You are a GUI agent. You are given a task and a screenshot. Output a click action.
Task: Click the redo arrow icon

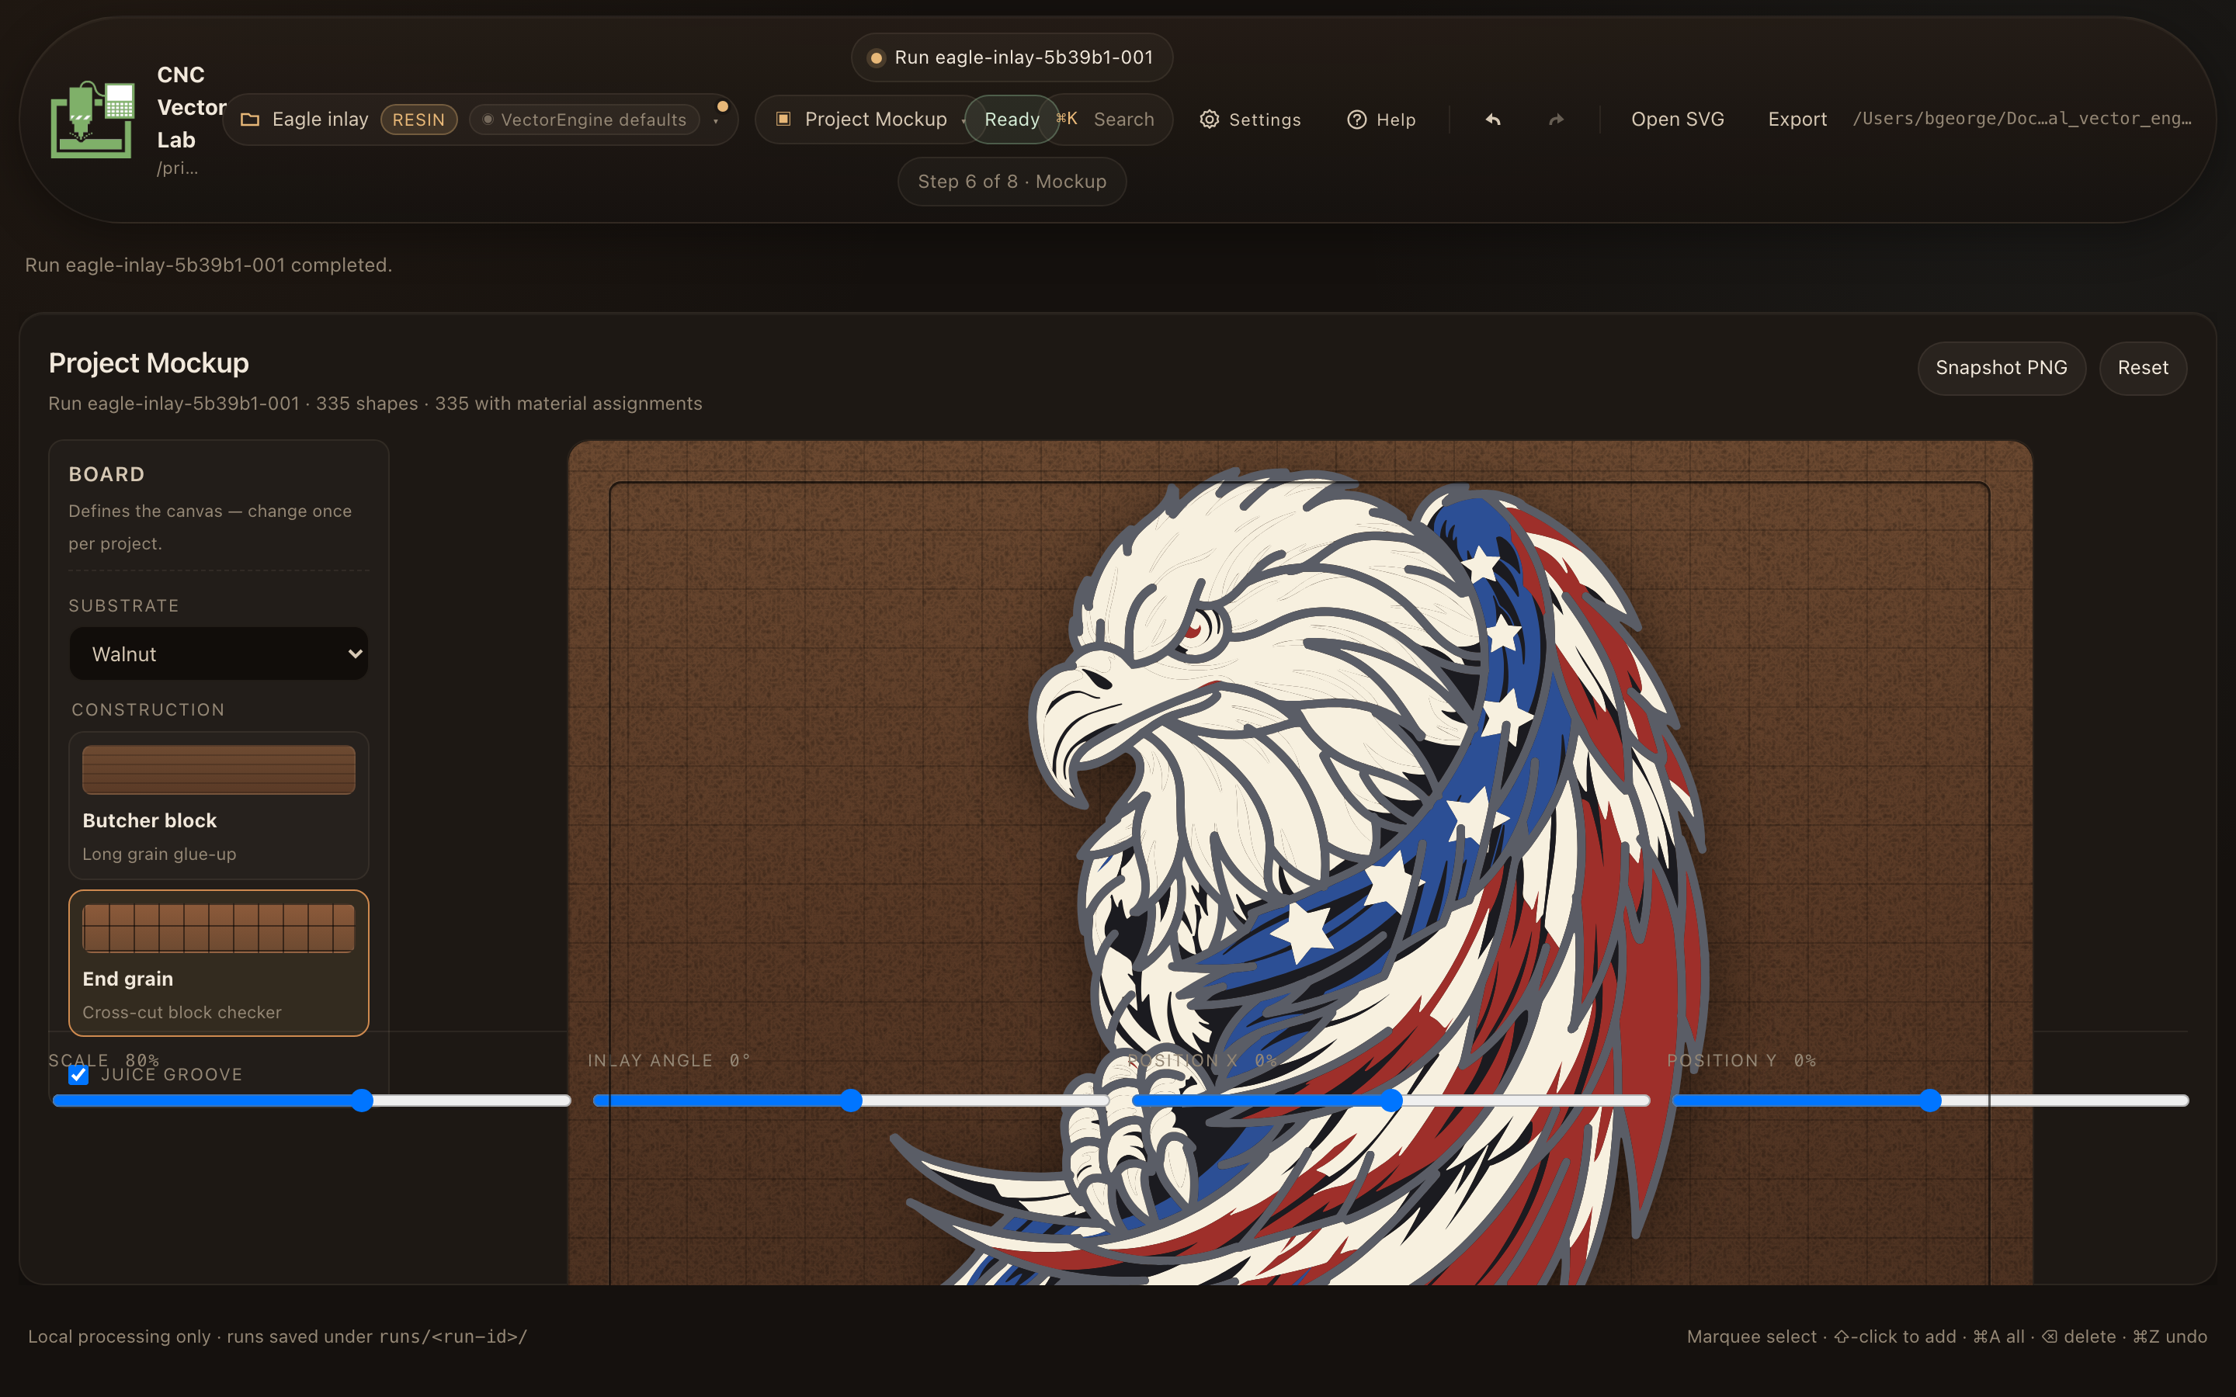1557,120
